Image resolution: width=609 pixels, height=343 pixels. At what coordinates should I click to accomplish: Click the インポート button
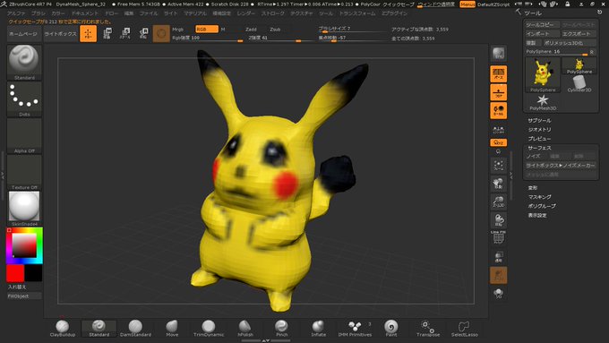tap(542, 34)
